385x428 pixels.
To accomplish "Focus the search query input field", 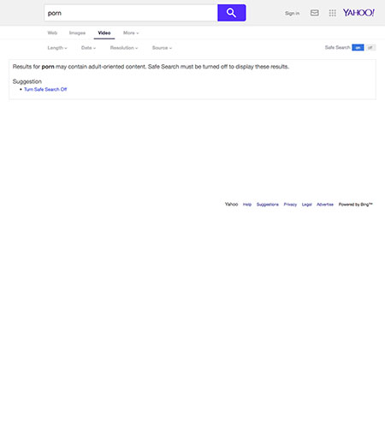I will point(131,13).
